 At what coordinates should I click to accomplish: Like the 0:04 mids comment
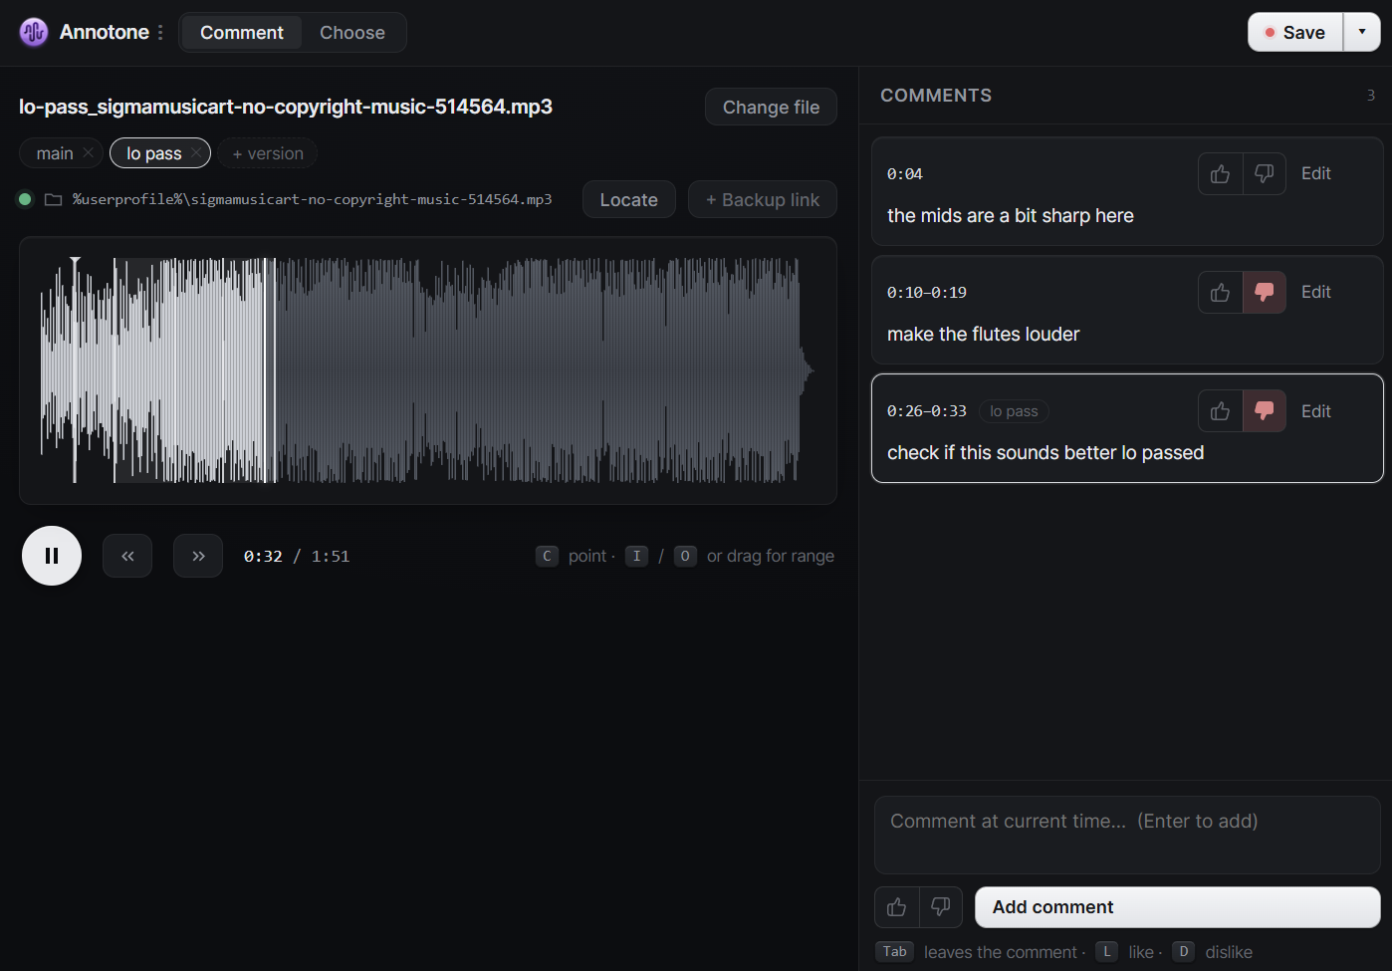(x=1221, y=174)
